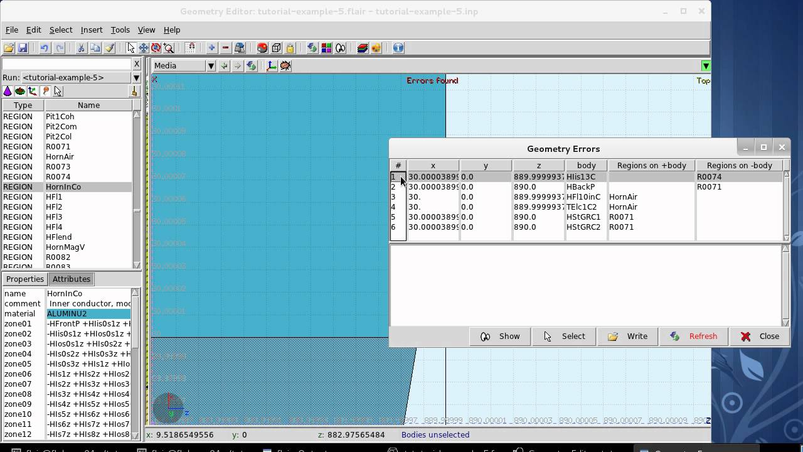Viewport: 803px width, 452px height.
Task: Click the undo arrow icon
Action: coord(44,48)
